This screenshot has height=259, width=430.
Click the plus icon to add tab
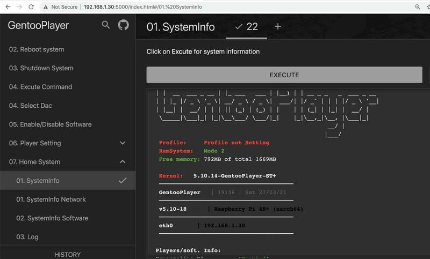(277, 26)
